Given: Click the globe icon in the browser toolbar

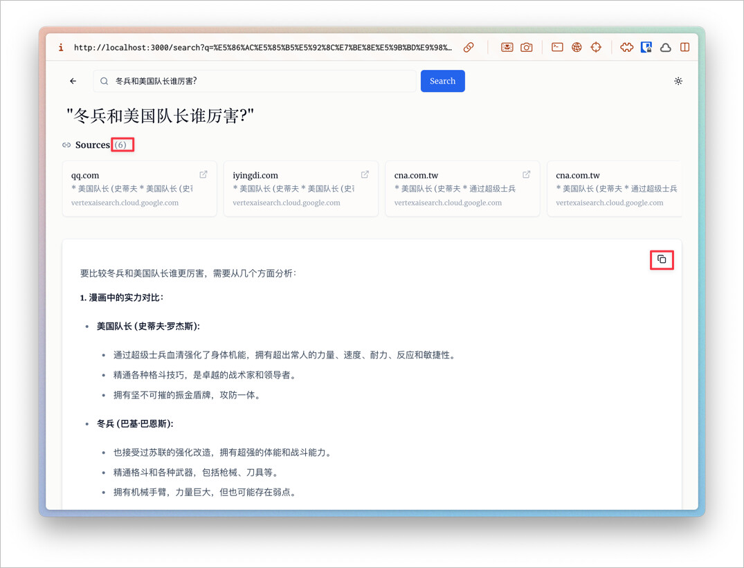Looking at the screenshot, I should [577, 48].
